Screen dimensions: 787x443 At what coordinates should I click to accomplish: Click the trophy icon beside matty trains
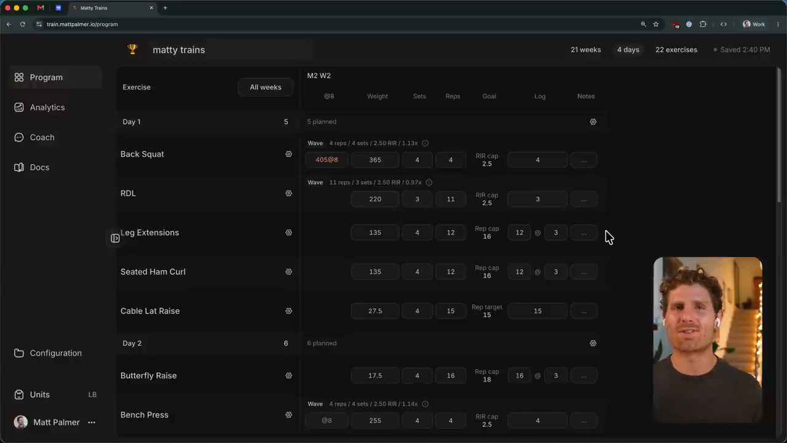132,49
